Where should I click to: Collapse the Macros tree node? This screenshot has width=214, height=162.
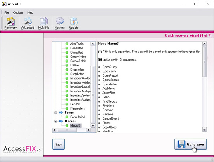[x=56, y=121]
